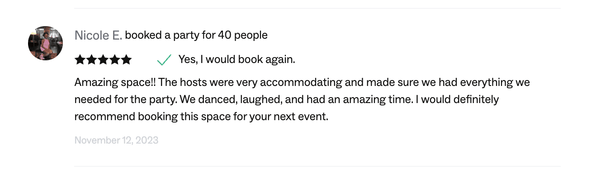Open Nicole E.'s round profile photo
This screenshot has height=171, width=596.
click(45, 43)
